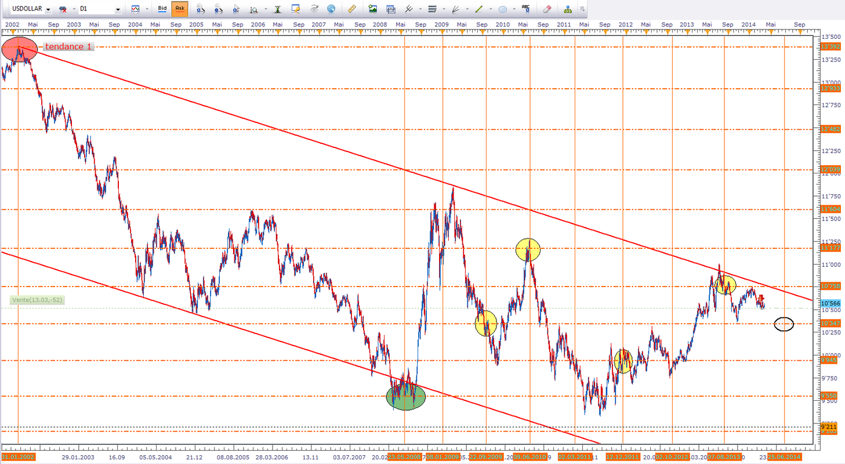Image resolution: width=845 pixels, height=464 pixels.
Task: Click the 10'758 price level label
Action: (x=831, y=286)
